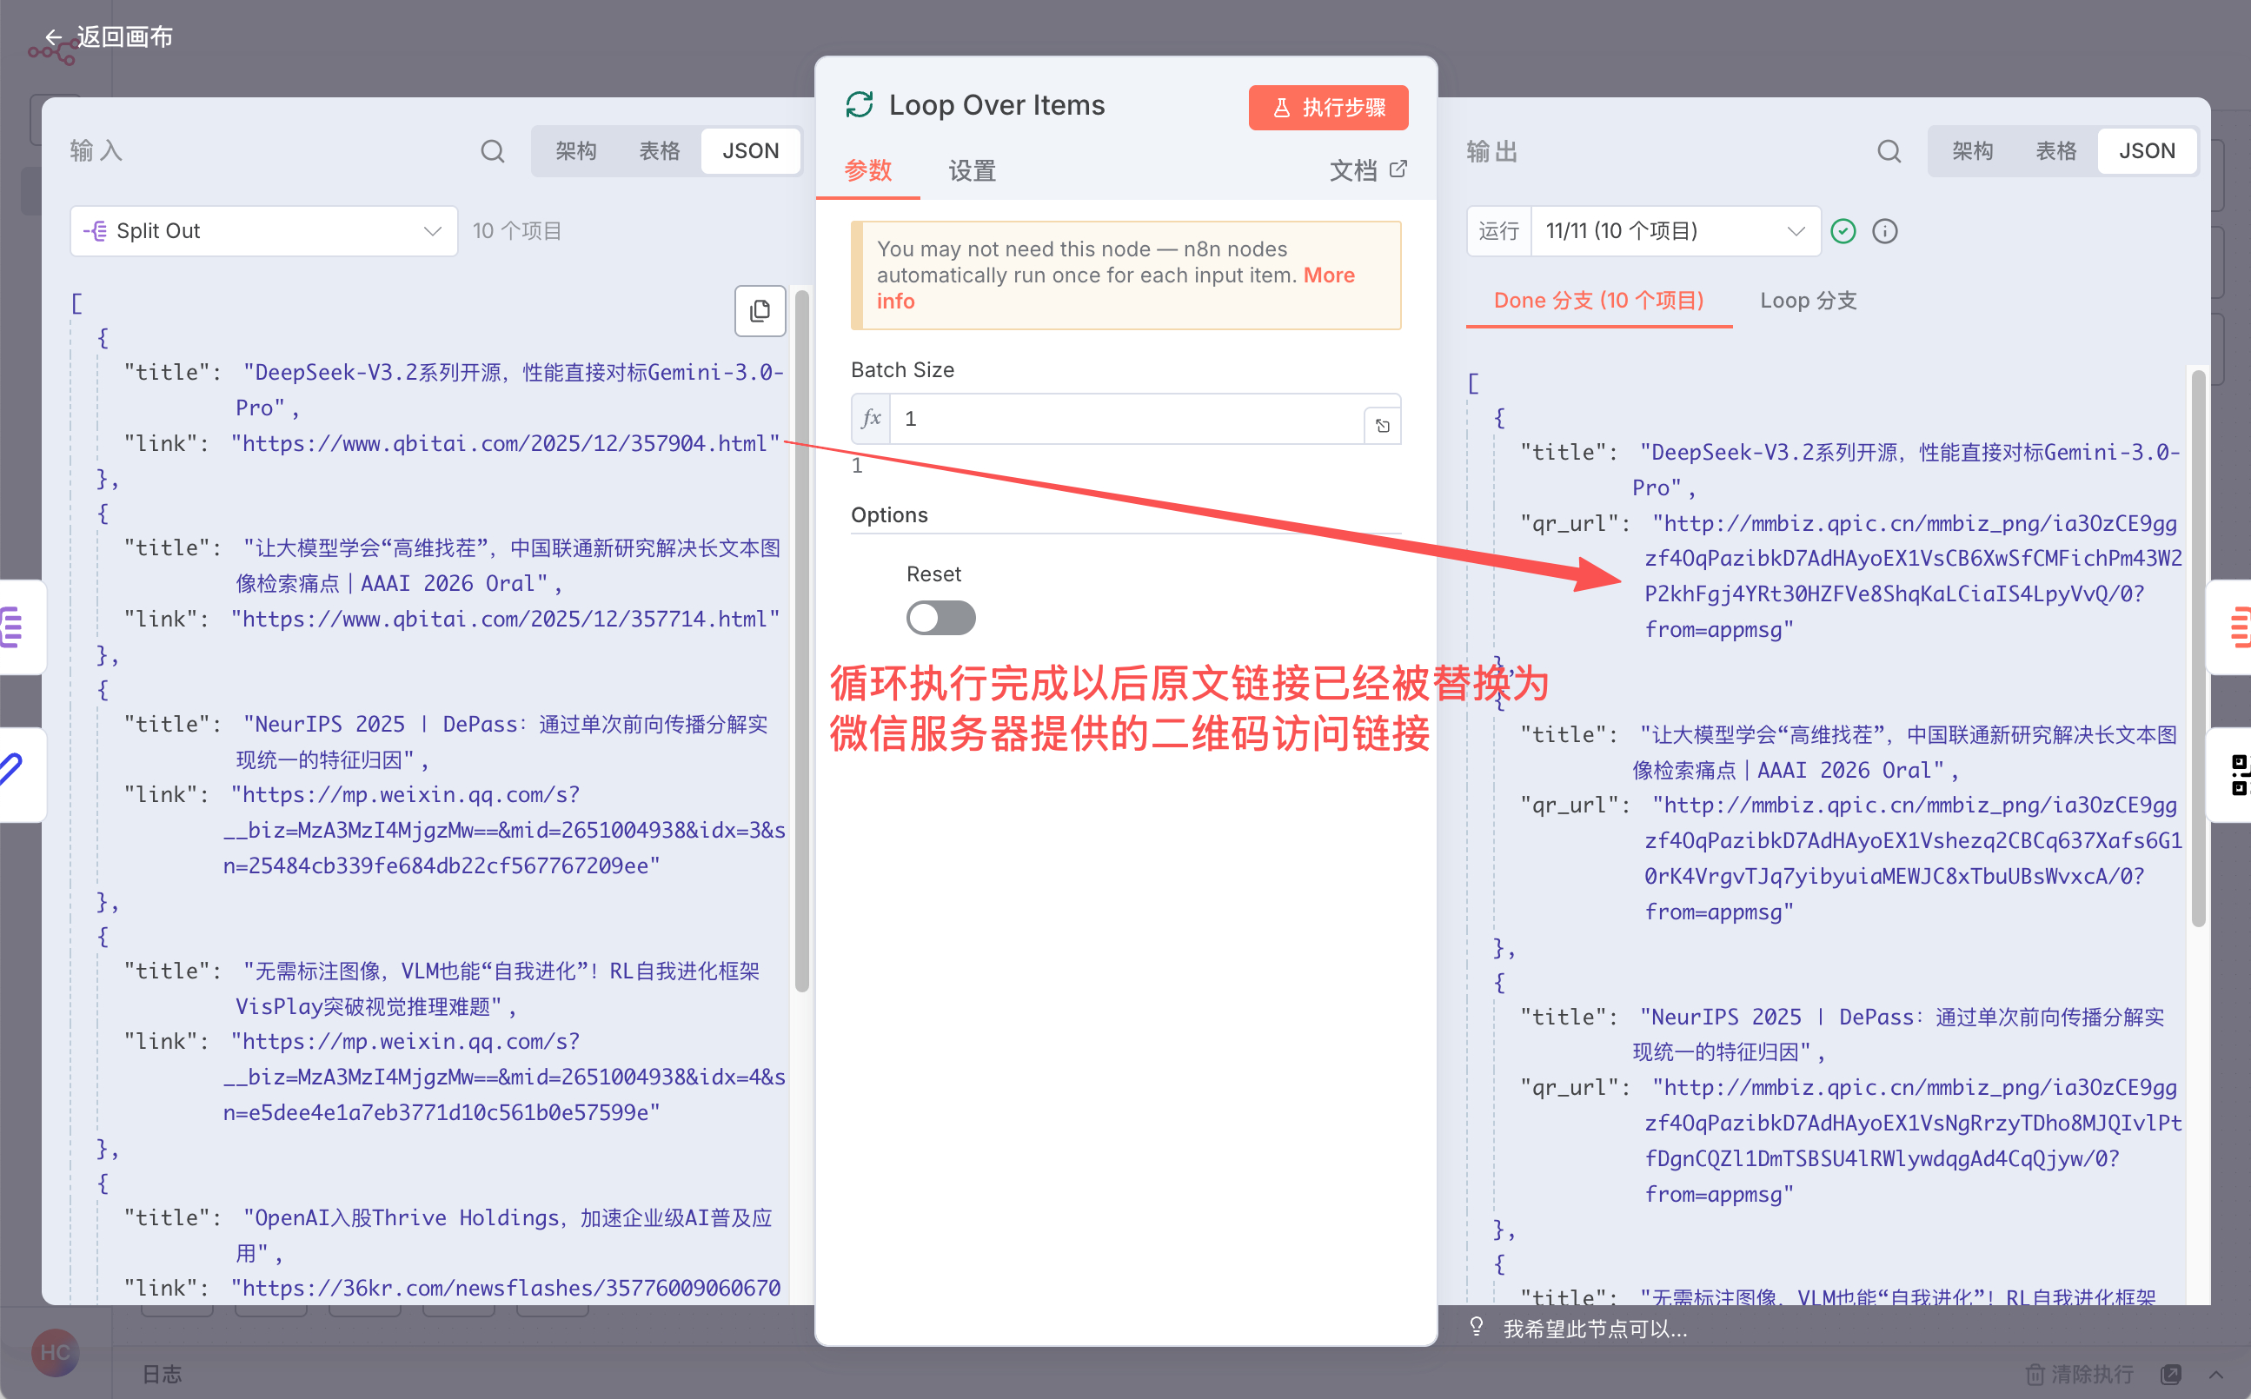The height and width of the screenshot is (1399, 2251).
Task: Click the back arrow to return to canvas
Action: click(x=54, y=37)
